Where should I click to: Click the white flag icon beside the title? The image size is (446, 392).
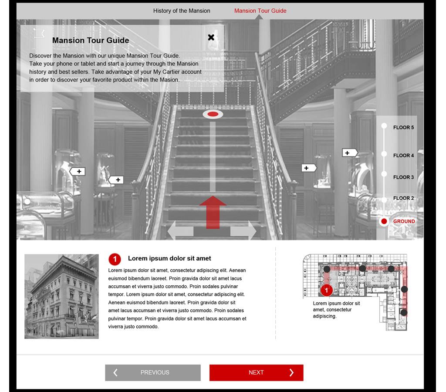(x=38, y=39)
